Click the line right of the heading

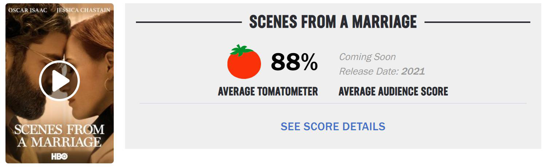(x=477, y=22)
